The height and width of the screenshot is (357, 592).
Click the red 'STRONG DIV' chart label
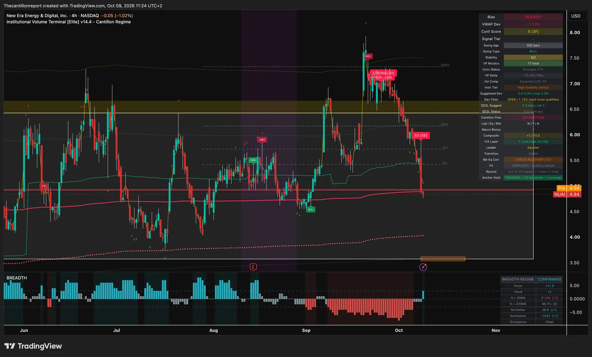tap(383, 73)
